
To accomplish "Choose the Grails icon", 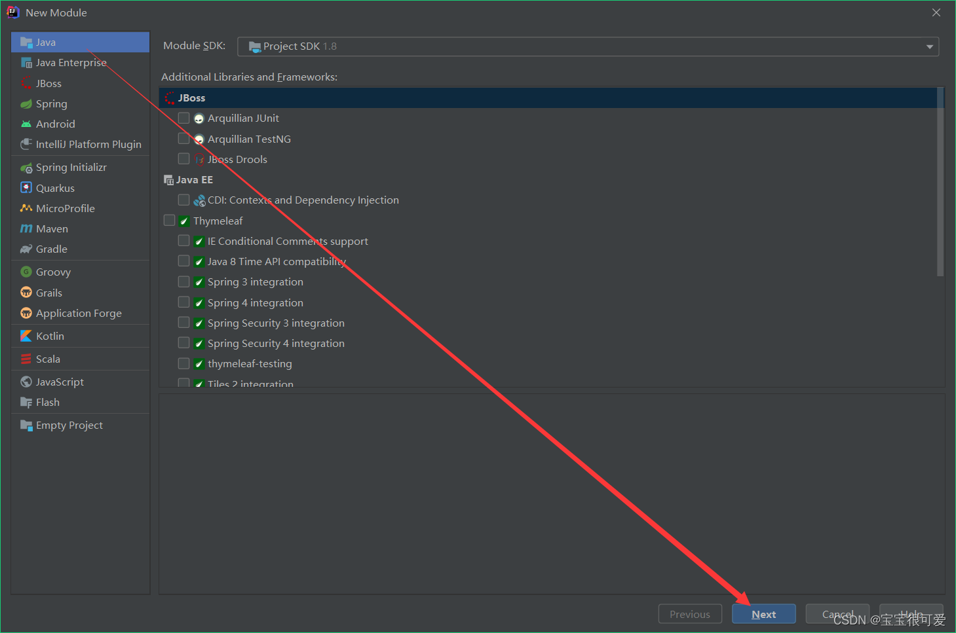I will (26, 293).
